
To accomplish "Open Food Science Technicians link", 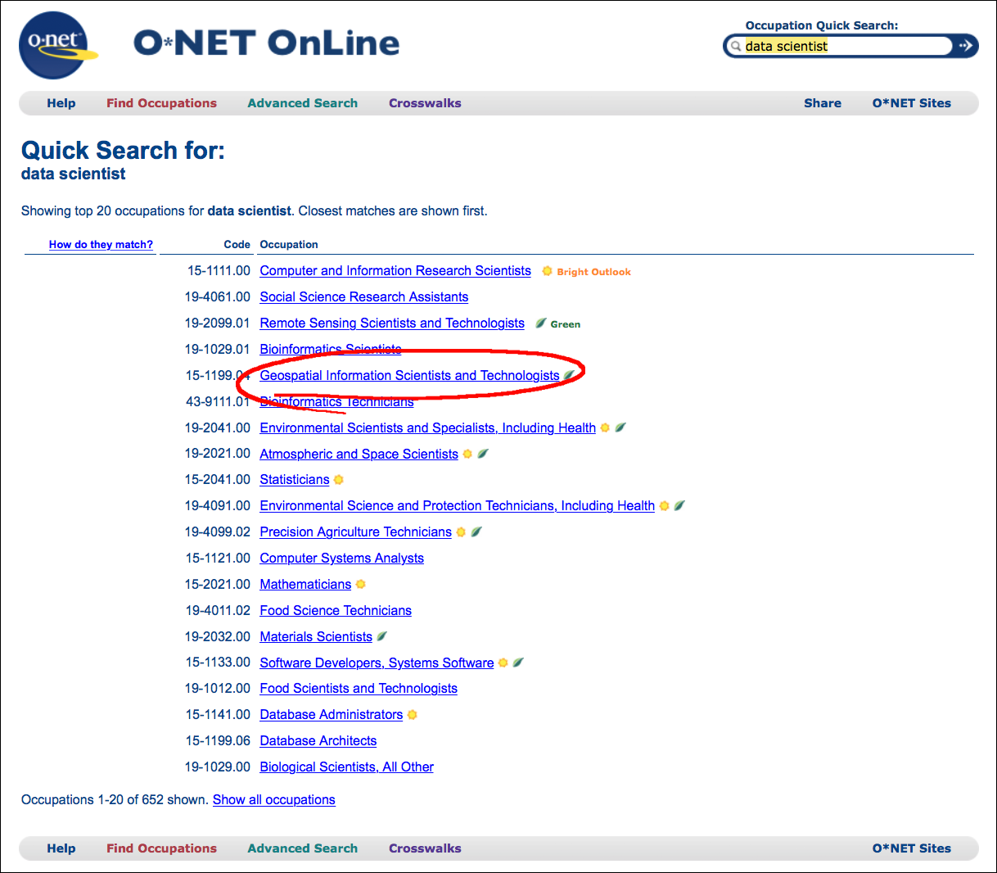I will 336,611.
